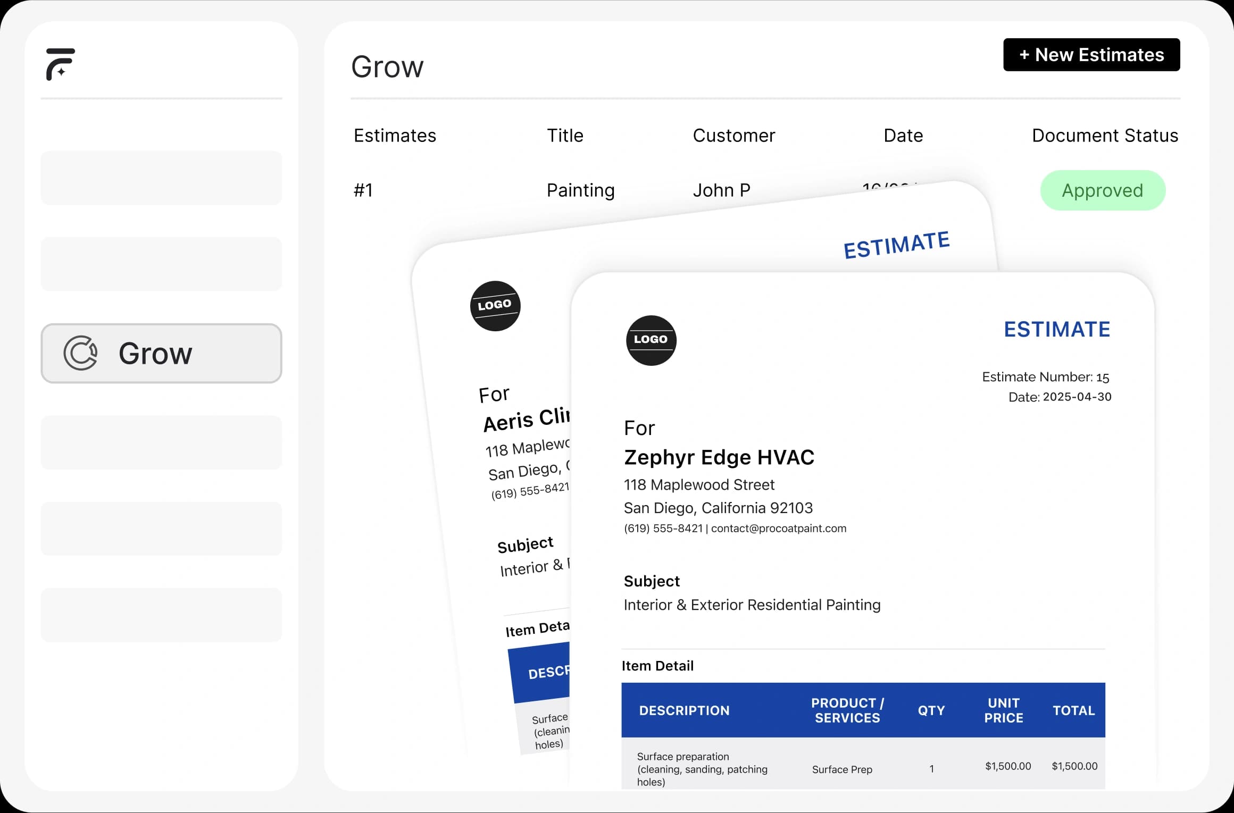
Task: Sort by the Estimates column header
Action: pyautogui.click(x=395, y=136)
